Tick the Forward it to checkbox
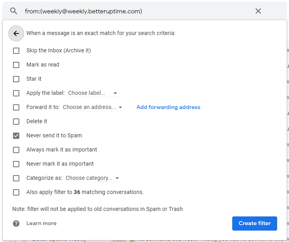The image size is (289, 242). coord(16,107)
